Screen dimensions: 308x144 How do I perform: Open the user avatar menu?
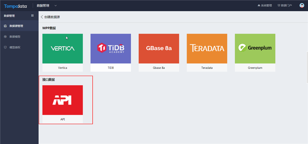tap(302, 5)
